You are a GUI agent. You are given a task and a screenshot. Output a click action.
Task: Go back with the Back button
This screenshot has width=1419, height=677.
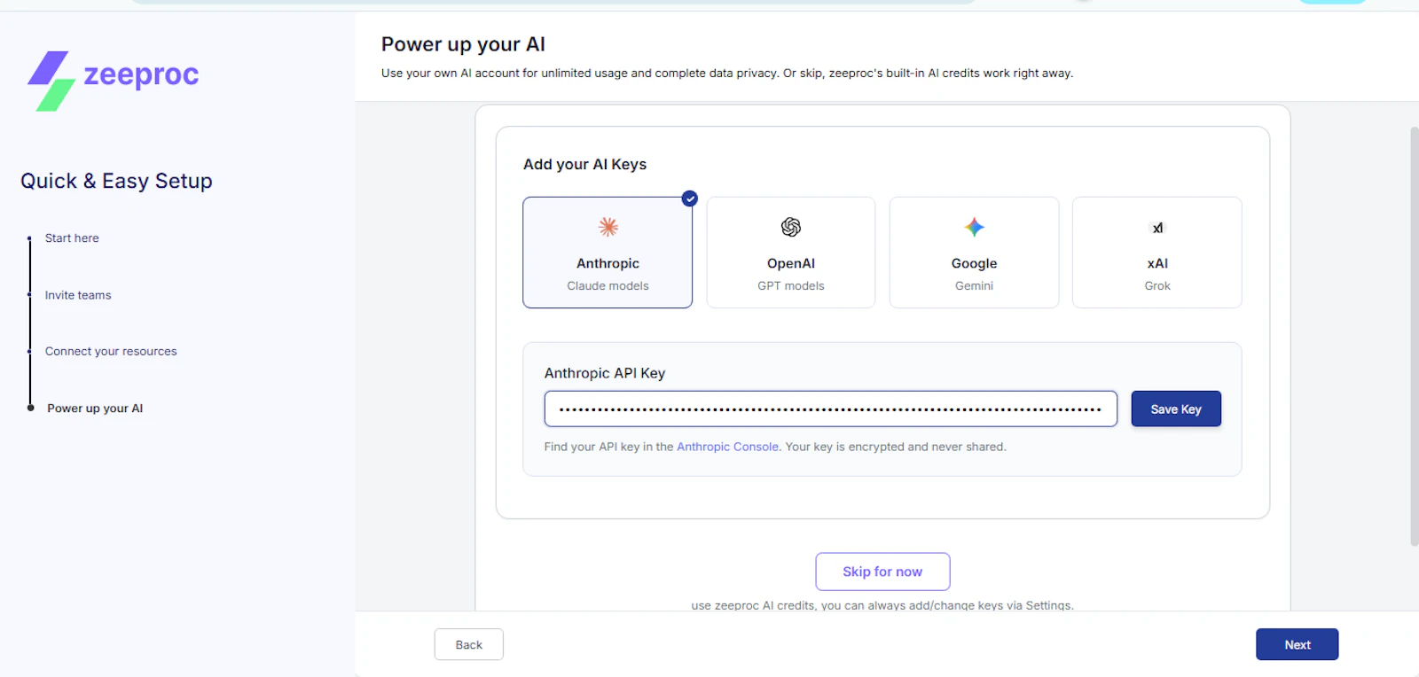(469, 644)
